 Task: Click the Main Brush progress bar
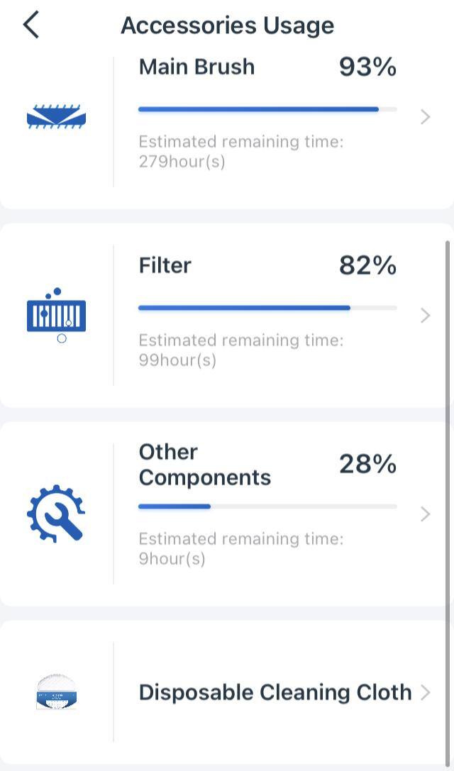tap(267, 109)
